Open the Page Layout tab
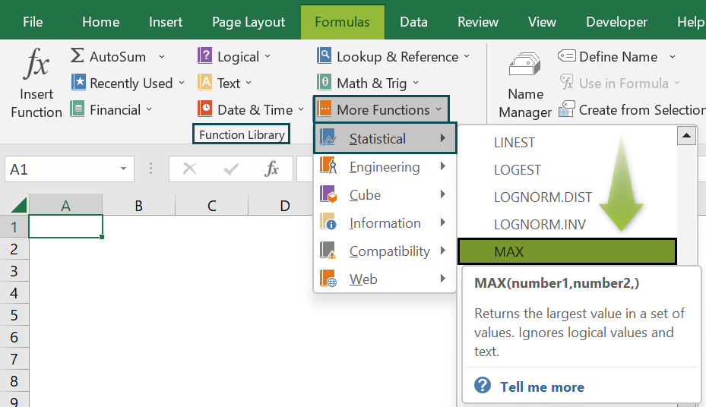This screenshot has width=706, height=407. pyautogui.click(x=249, y=22)
